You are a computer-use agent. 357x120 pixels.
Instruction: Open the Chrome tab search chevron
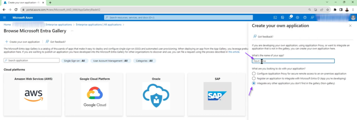(x=327, y=2)
